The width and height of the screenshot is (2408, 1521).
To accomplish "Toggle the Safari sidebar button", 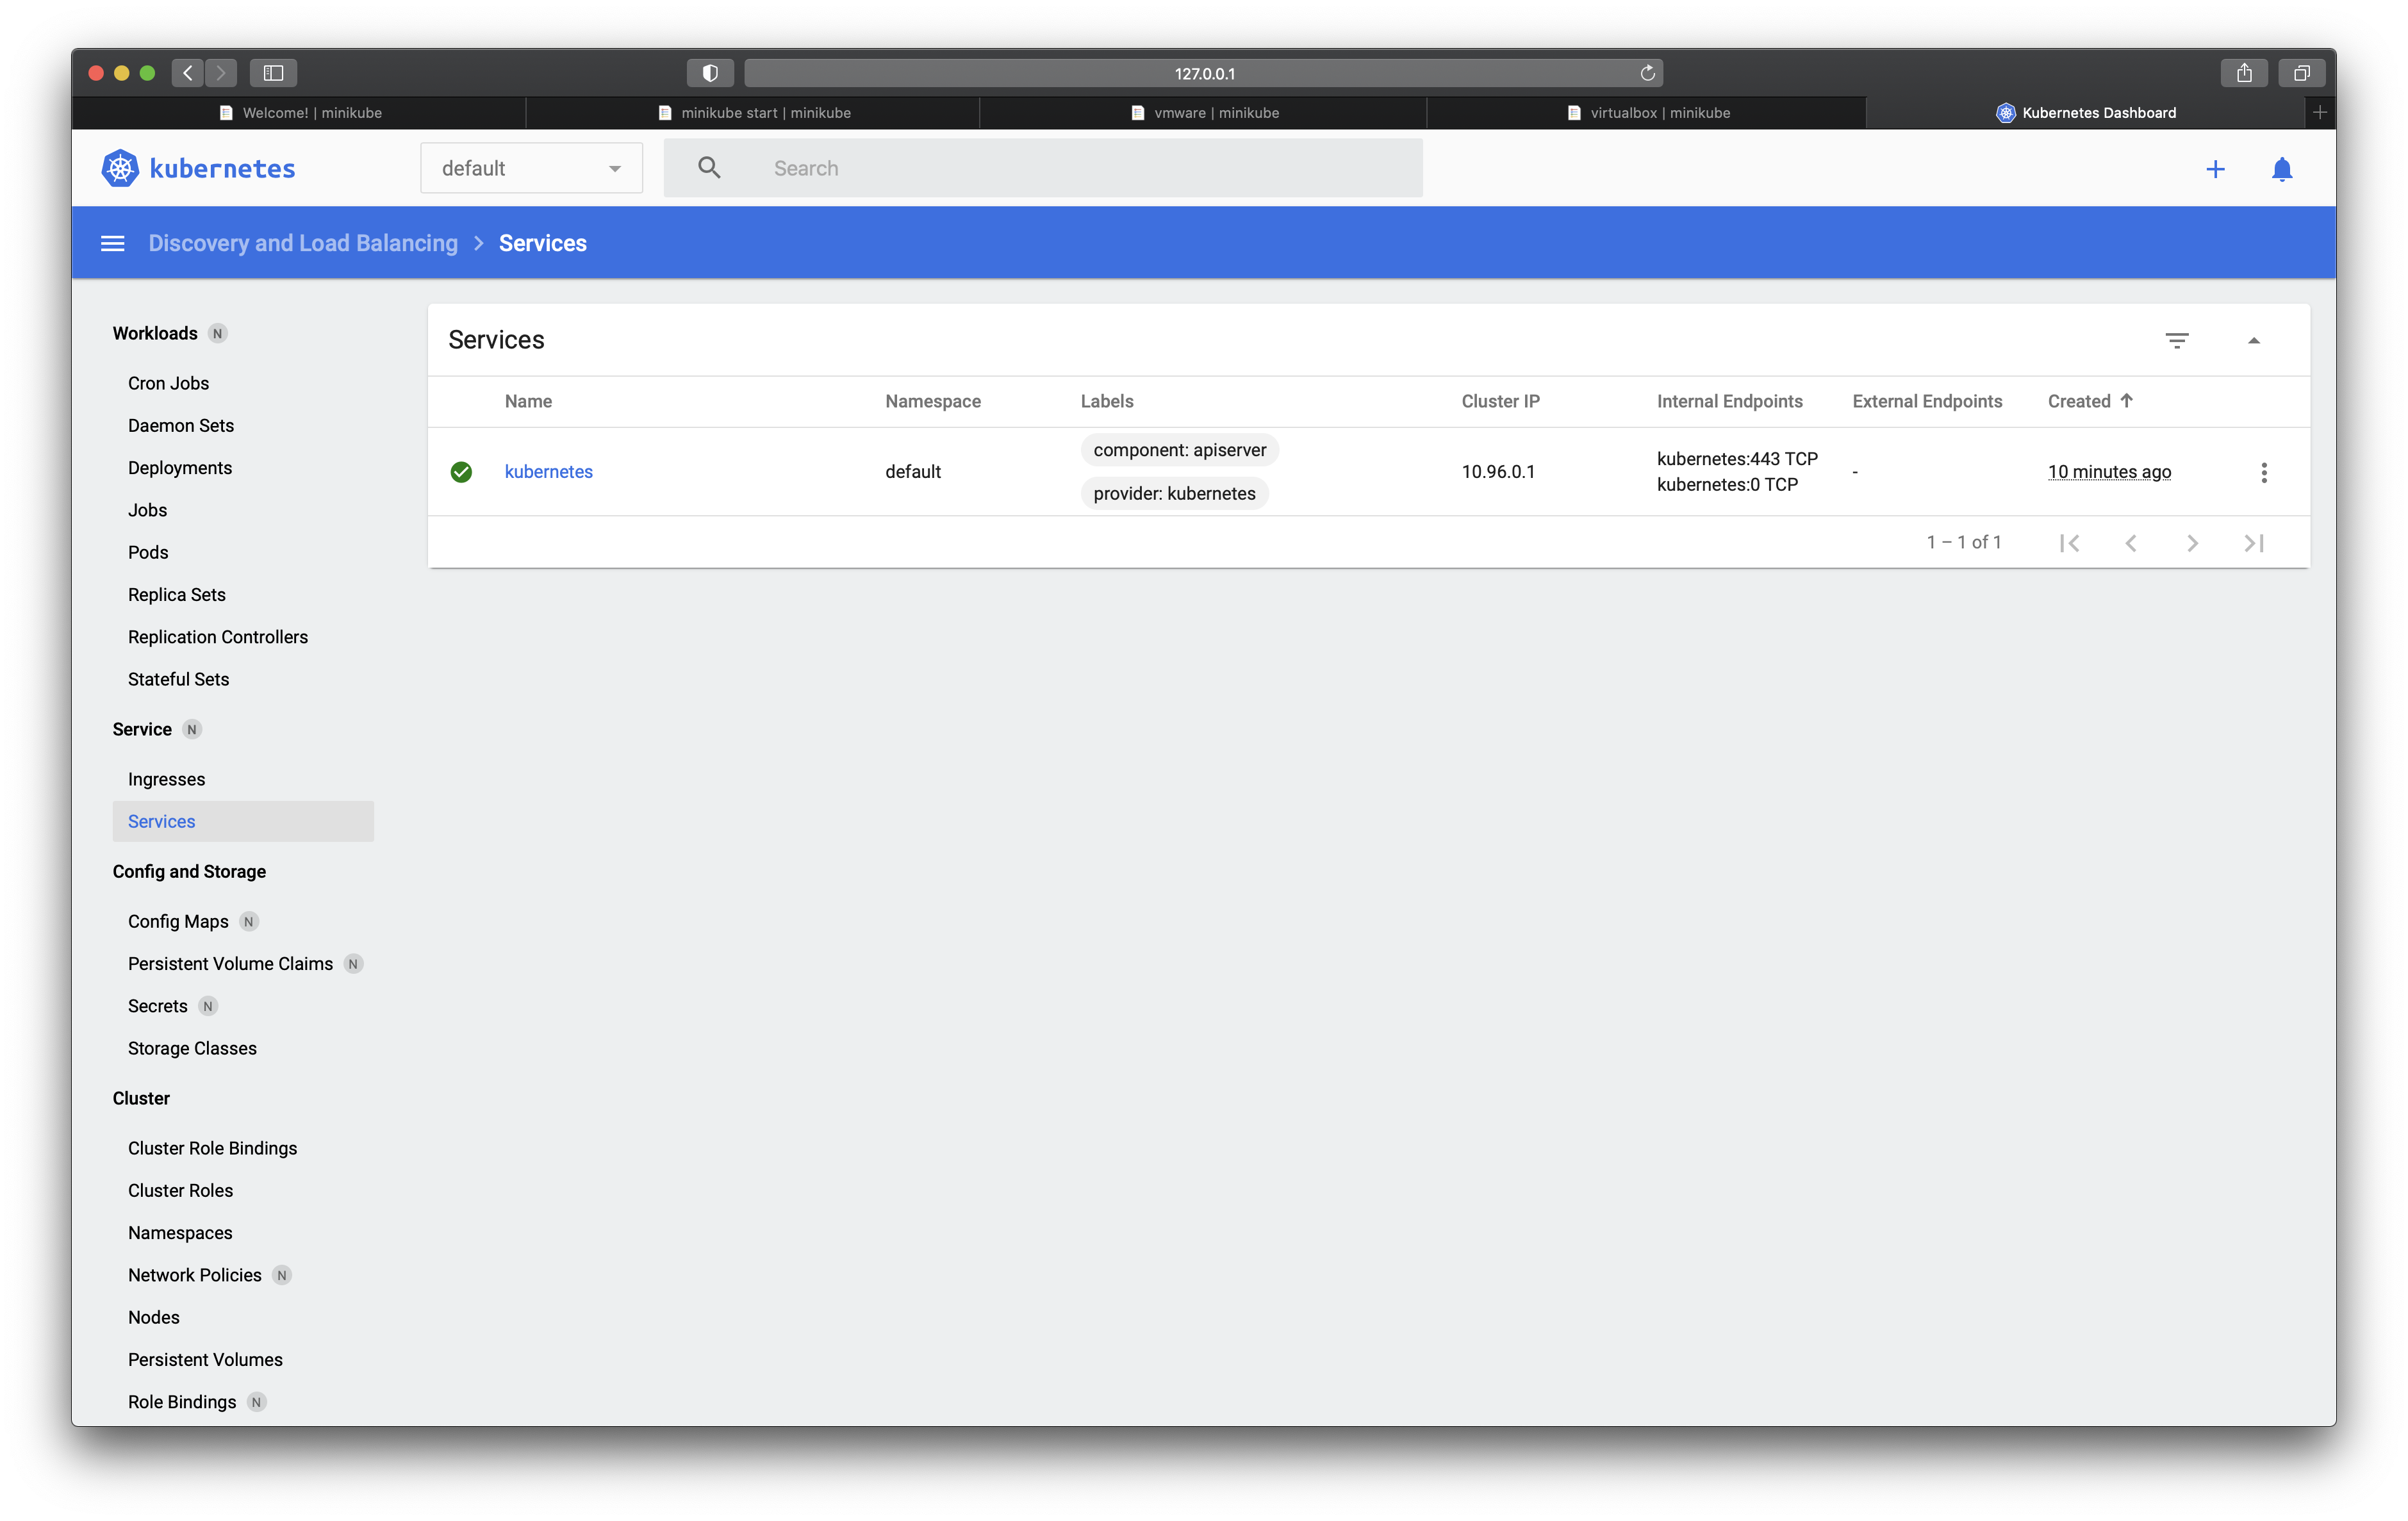I will [x=273, y=73].
